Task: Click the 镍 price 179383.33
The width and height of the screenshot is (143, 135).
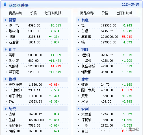Action: coord(109,25)
